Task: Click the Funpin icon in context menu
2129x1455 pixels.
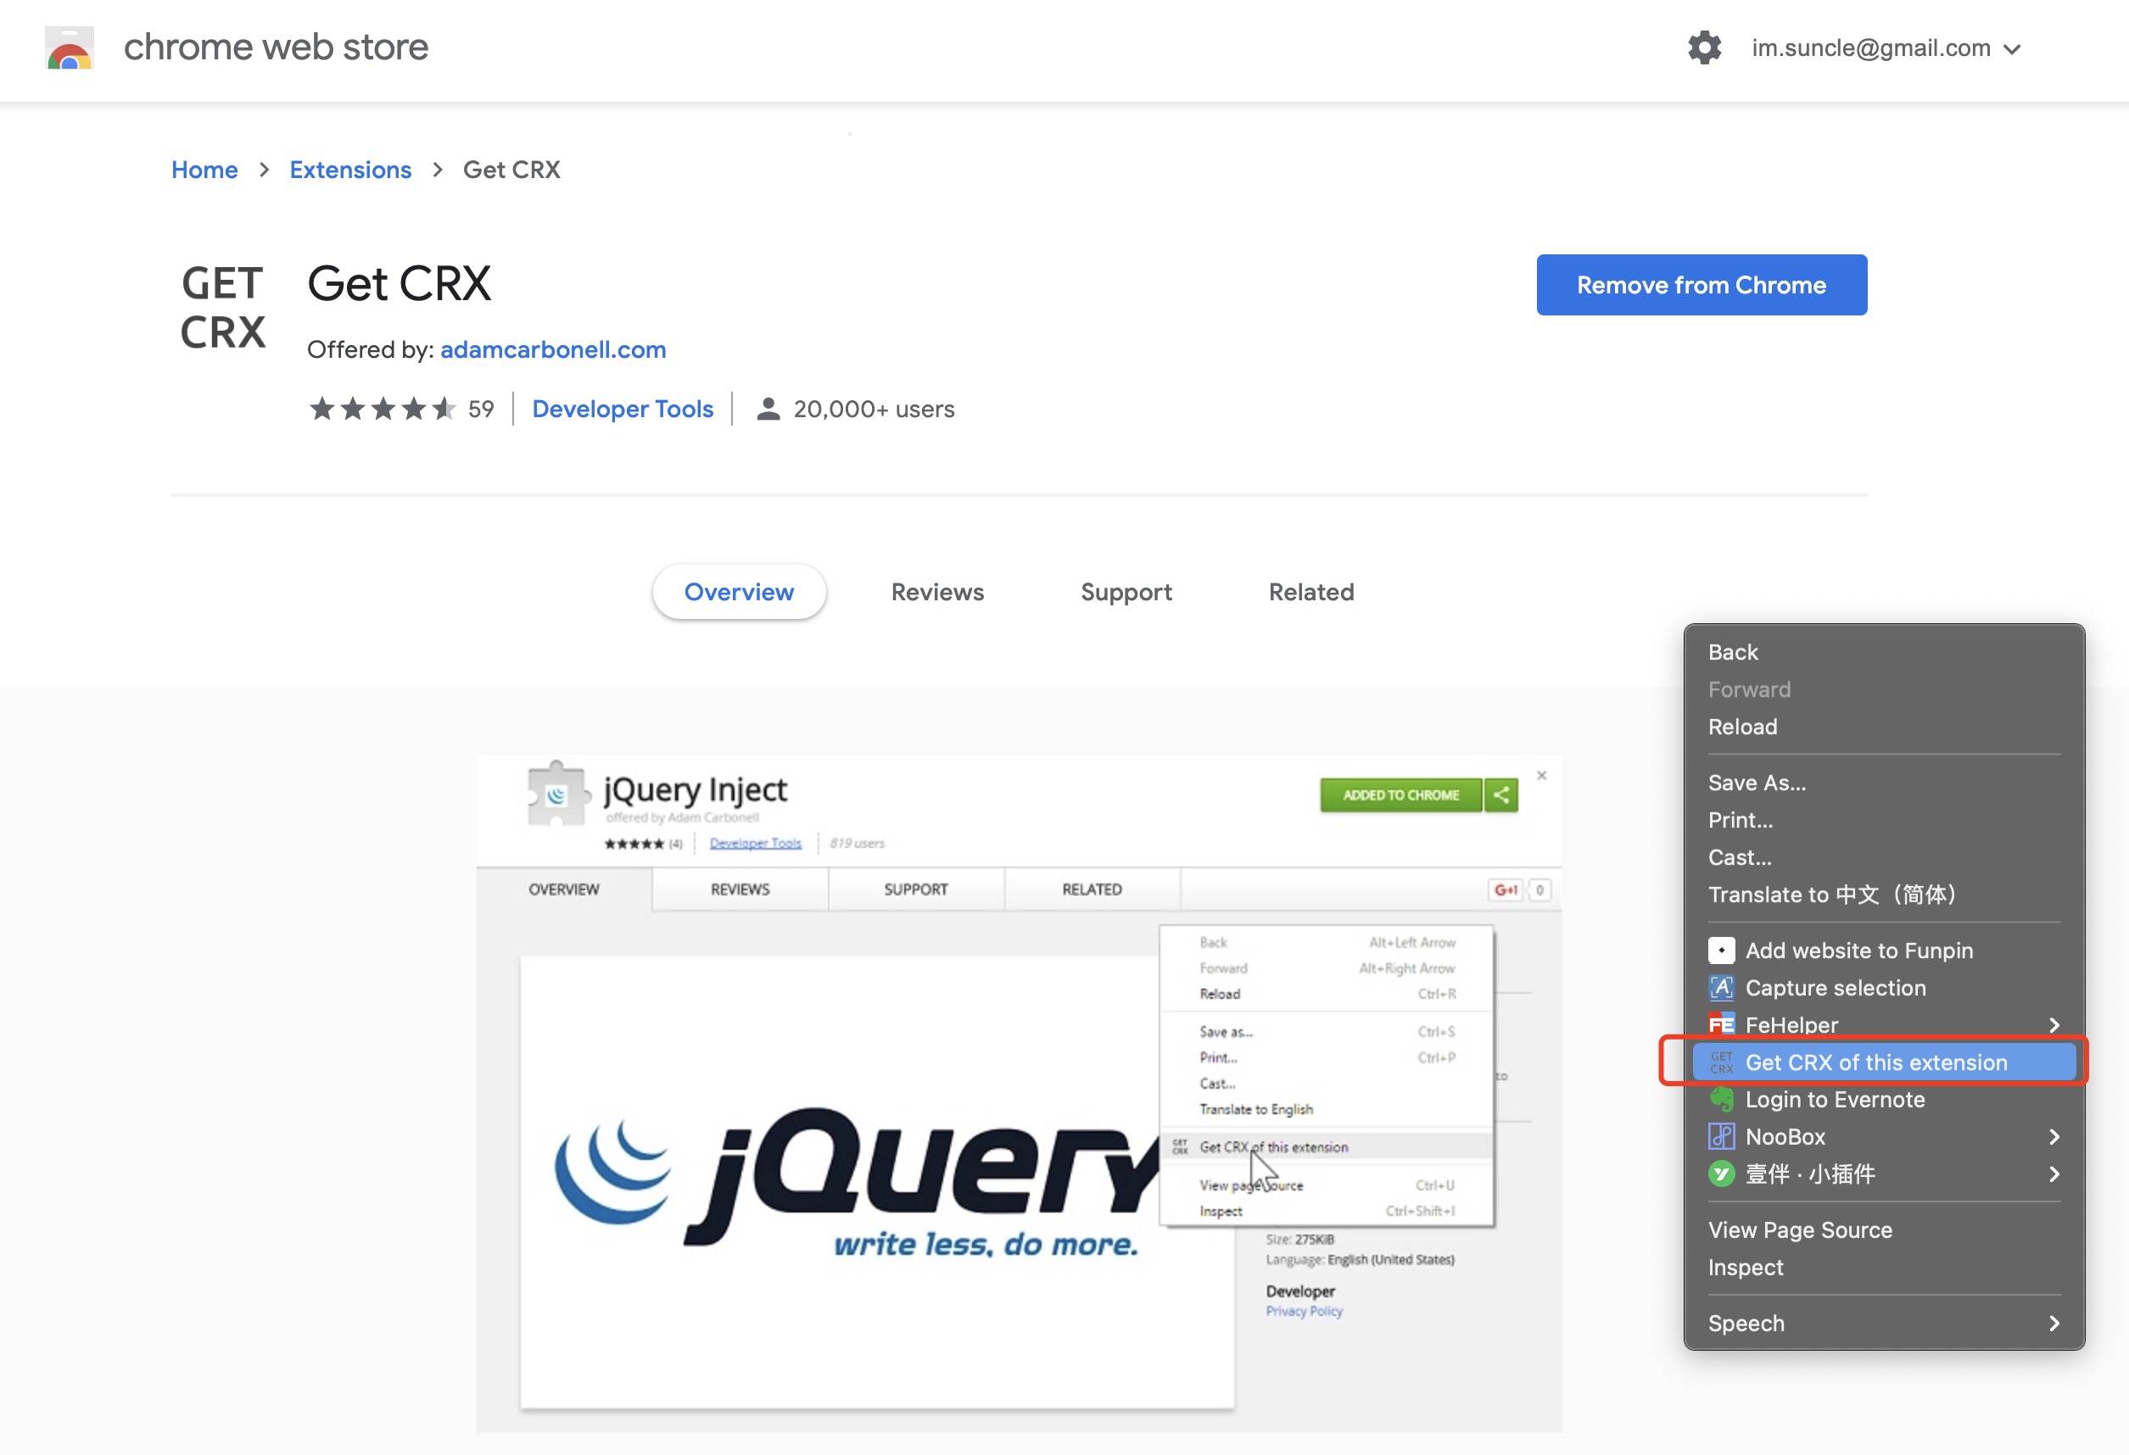Action: click(x=1721, y=950)
